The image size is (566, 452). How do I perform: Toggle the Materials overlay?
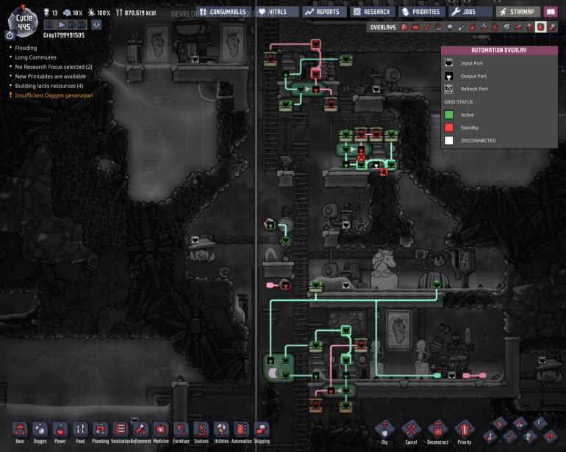(x=438, y=27)
